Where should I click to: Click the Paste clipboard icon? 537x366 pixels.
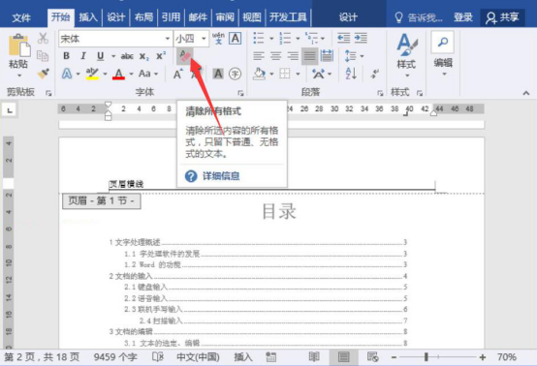click(18, 46)
